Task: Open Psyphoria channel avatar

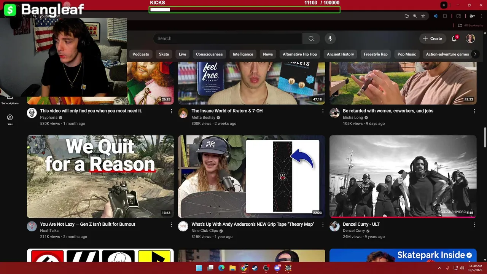Action: (x=32, y=113)
